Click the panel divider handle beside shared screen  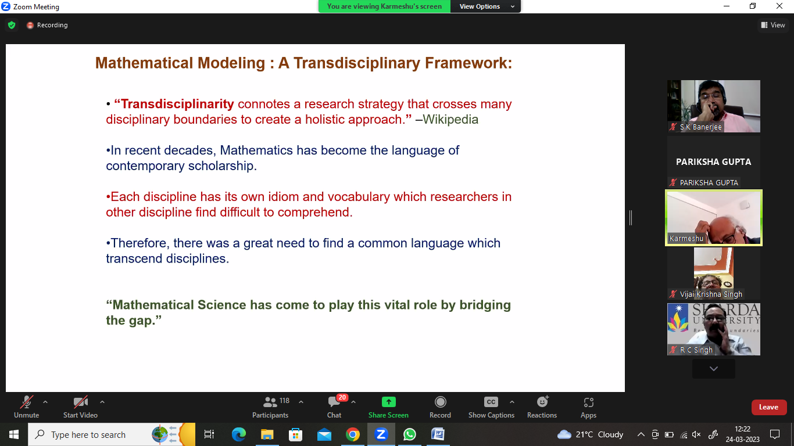click(631, 218)
